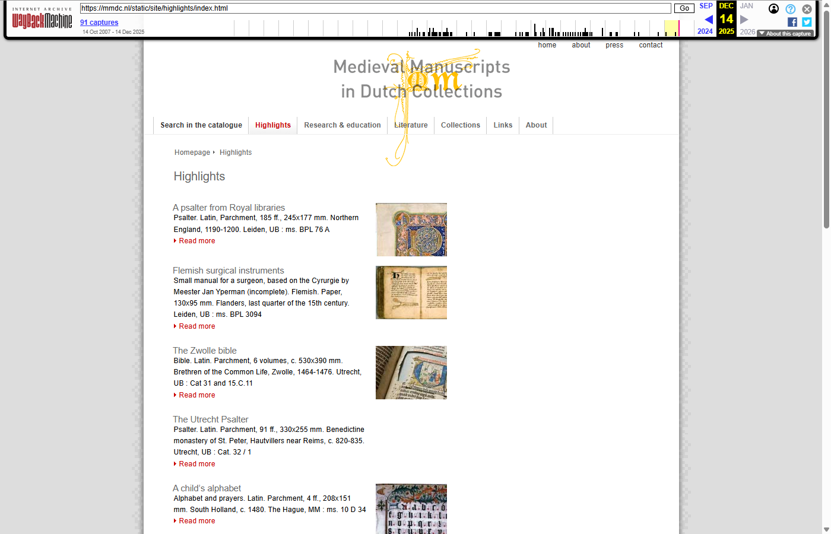Share capture on Facebook
The height and width of the screenshot is (534, 831).
tap(792, 22)
